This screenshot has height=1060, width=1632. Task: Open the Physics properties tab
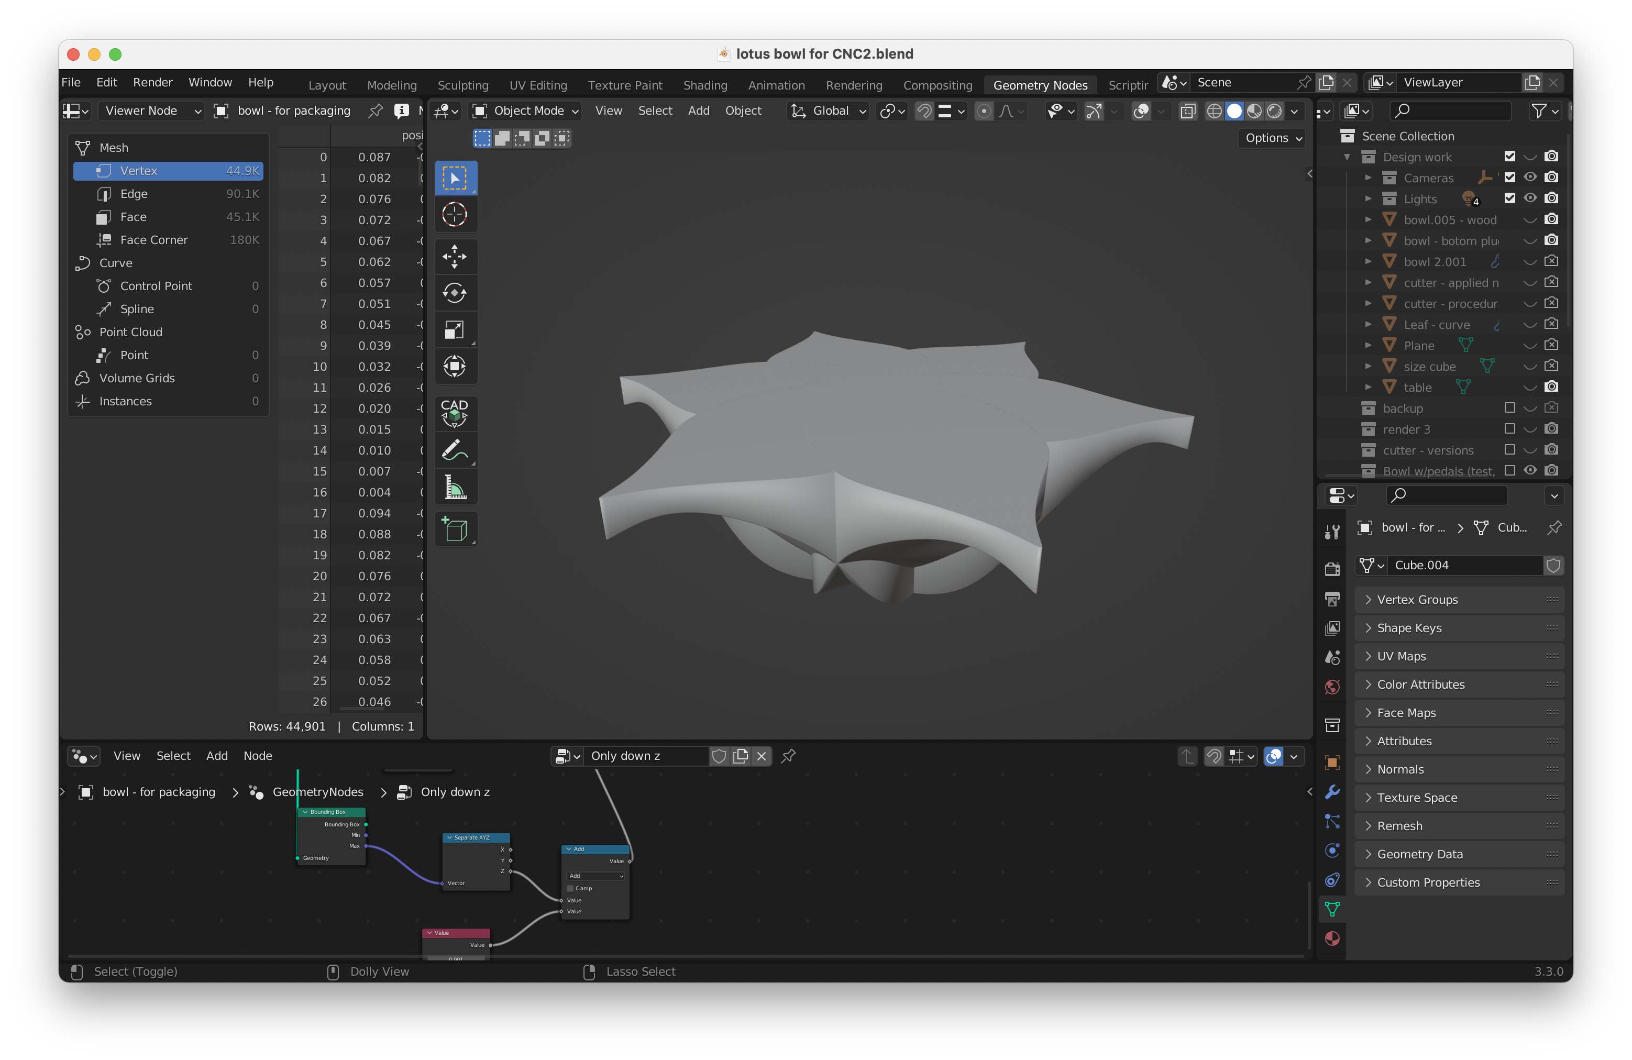point(1332,850)
